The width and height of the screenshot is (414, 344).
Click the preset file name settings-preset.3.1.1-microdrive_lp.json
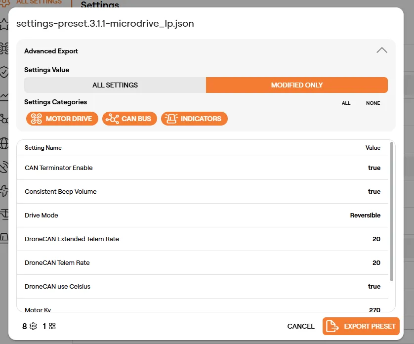click(x=105, y=24)
